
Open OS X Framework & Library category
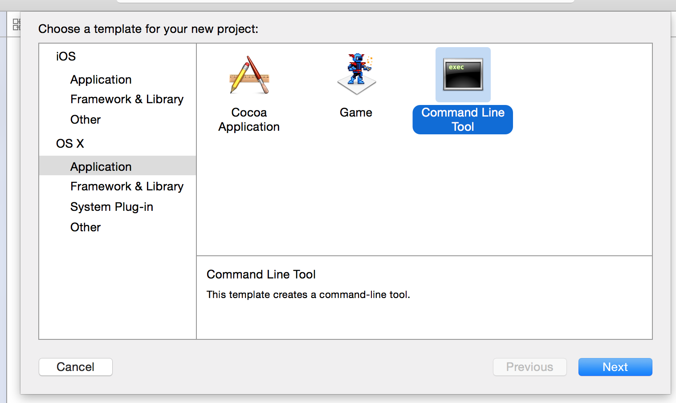coord(127,186)
